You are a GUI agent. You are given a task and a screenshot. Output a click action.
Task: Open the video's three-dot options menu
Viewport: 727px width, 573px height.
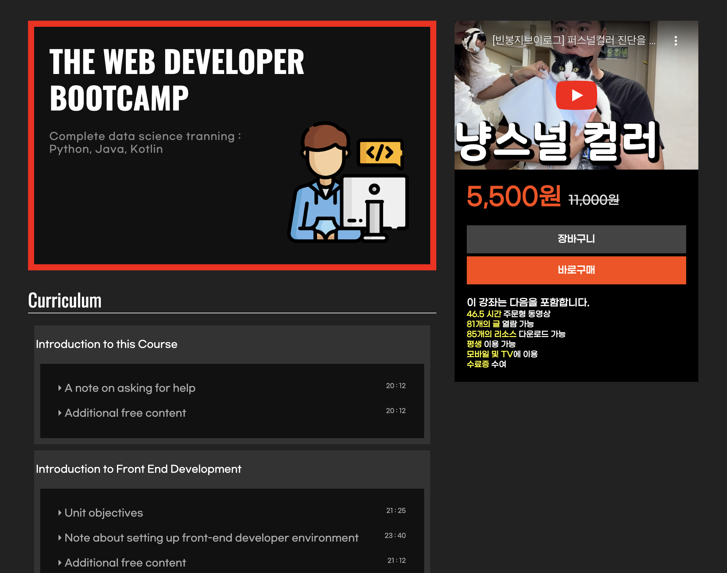[675, 40]
